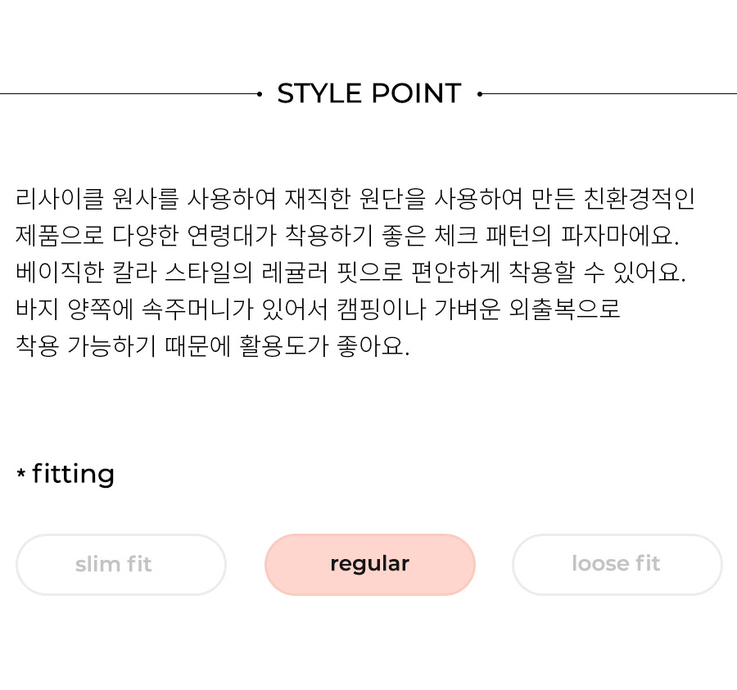Click the horizontal line right of heading
737x690 pixels.
(609, 94)
